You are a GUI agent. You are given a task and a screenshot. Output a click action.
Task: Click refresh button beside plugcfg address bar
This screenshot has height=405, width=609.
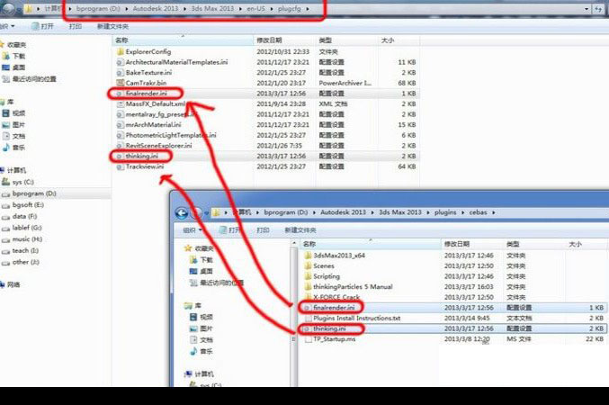click(598, 9)
